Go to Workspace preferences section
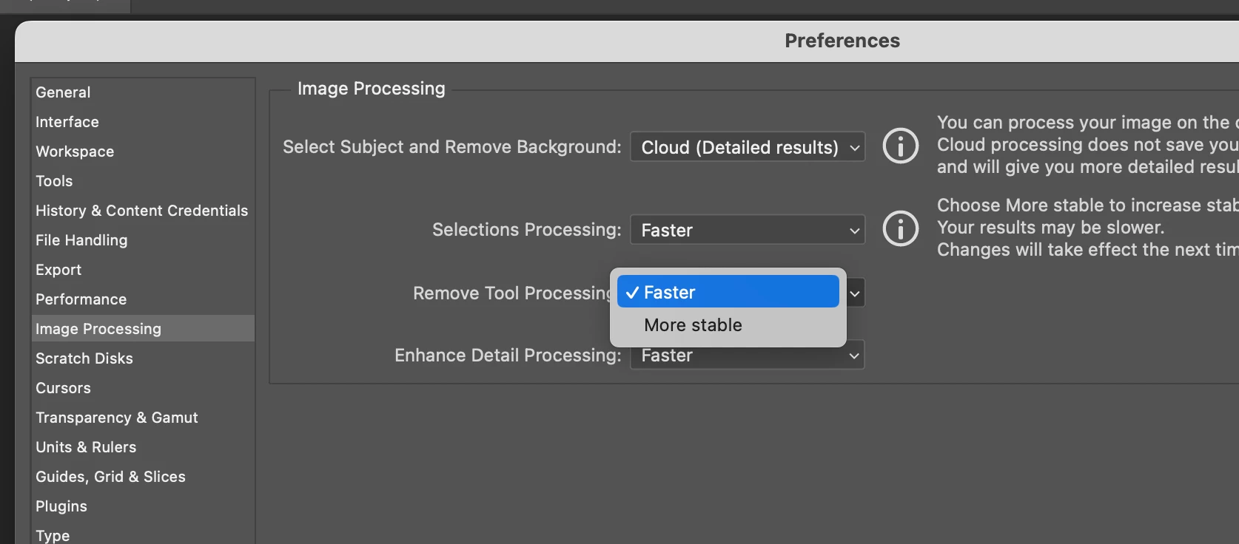 [75, 152]
